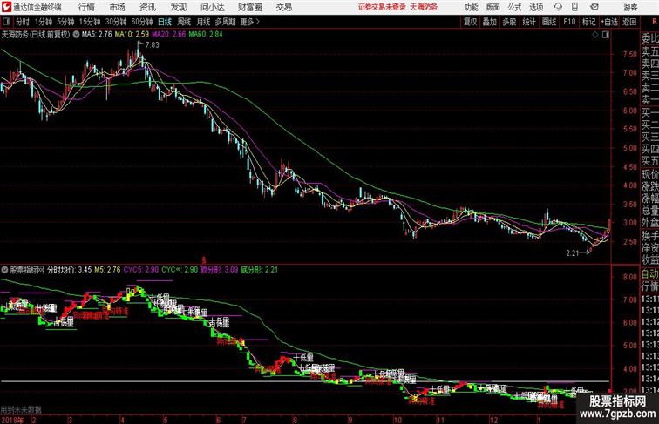Screen dimensions: 659x424
Task: Click the MA60: 2.84 indicator value
Action: (x=206, y=35)
